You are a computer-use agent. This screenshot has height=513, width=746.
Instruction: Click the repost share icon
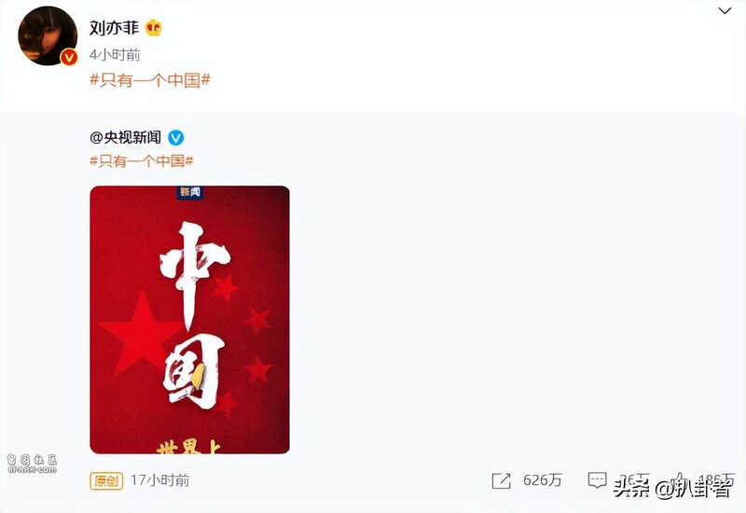[501, 480]
